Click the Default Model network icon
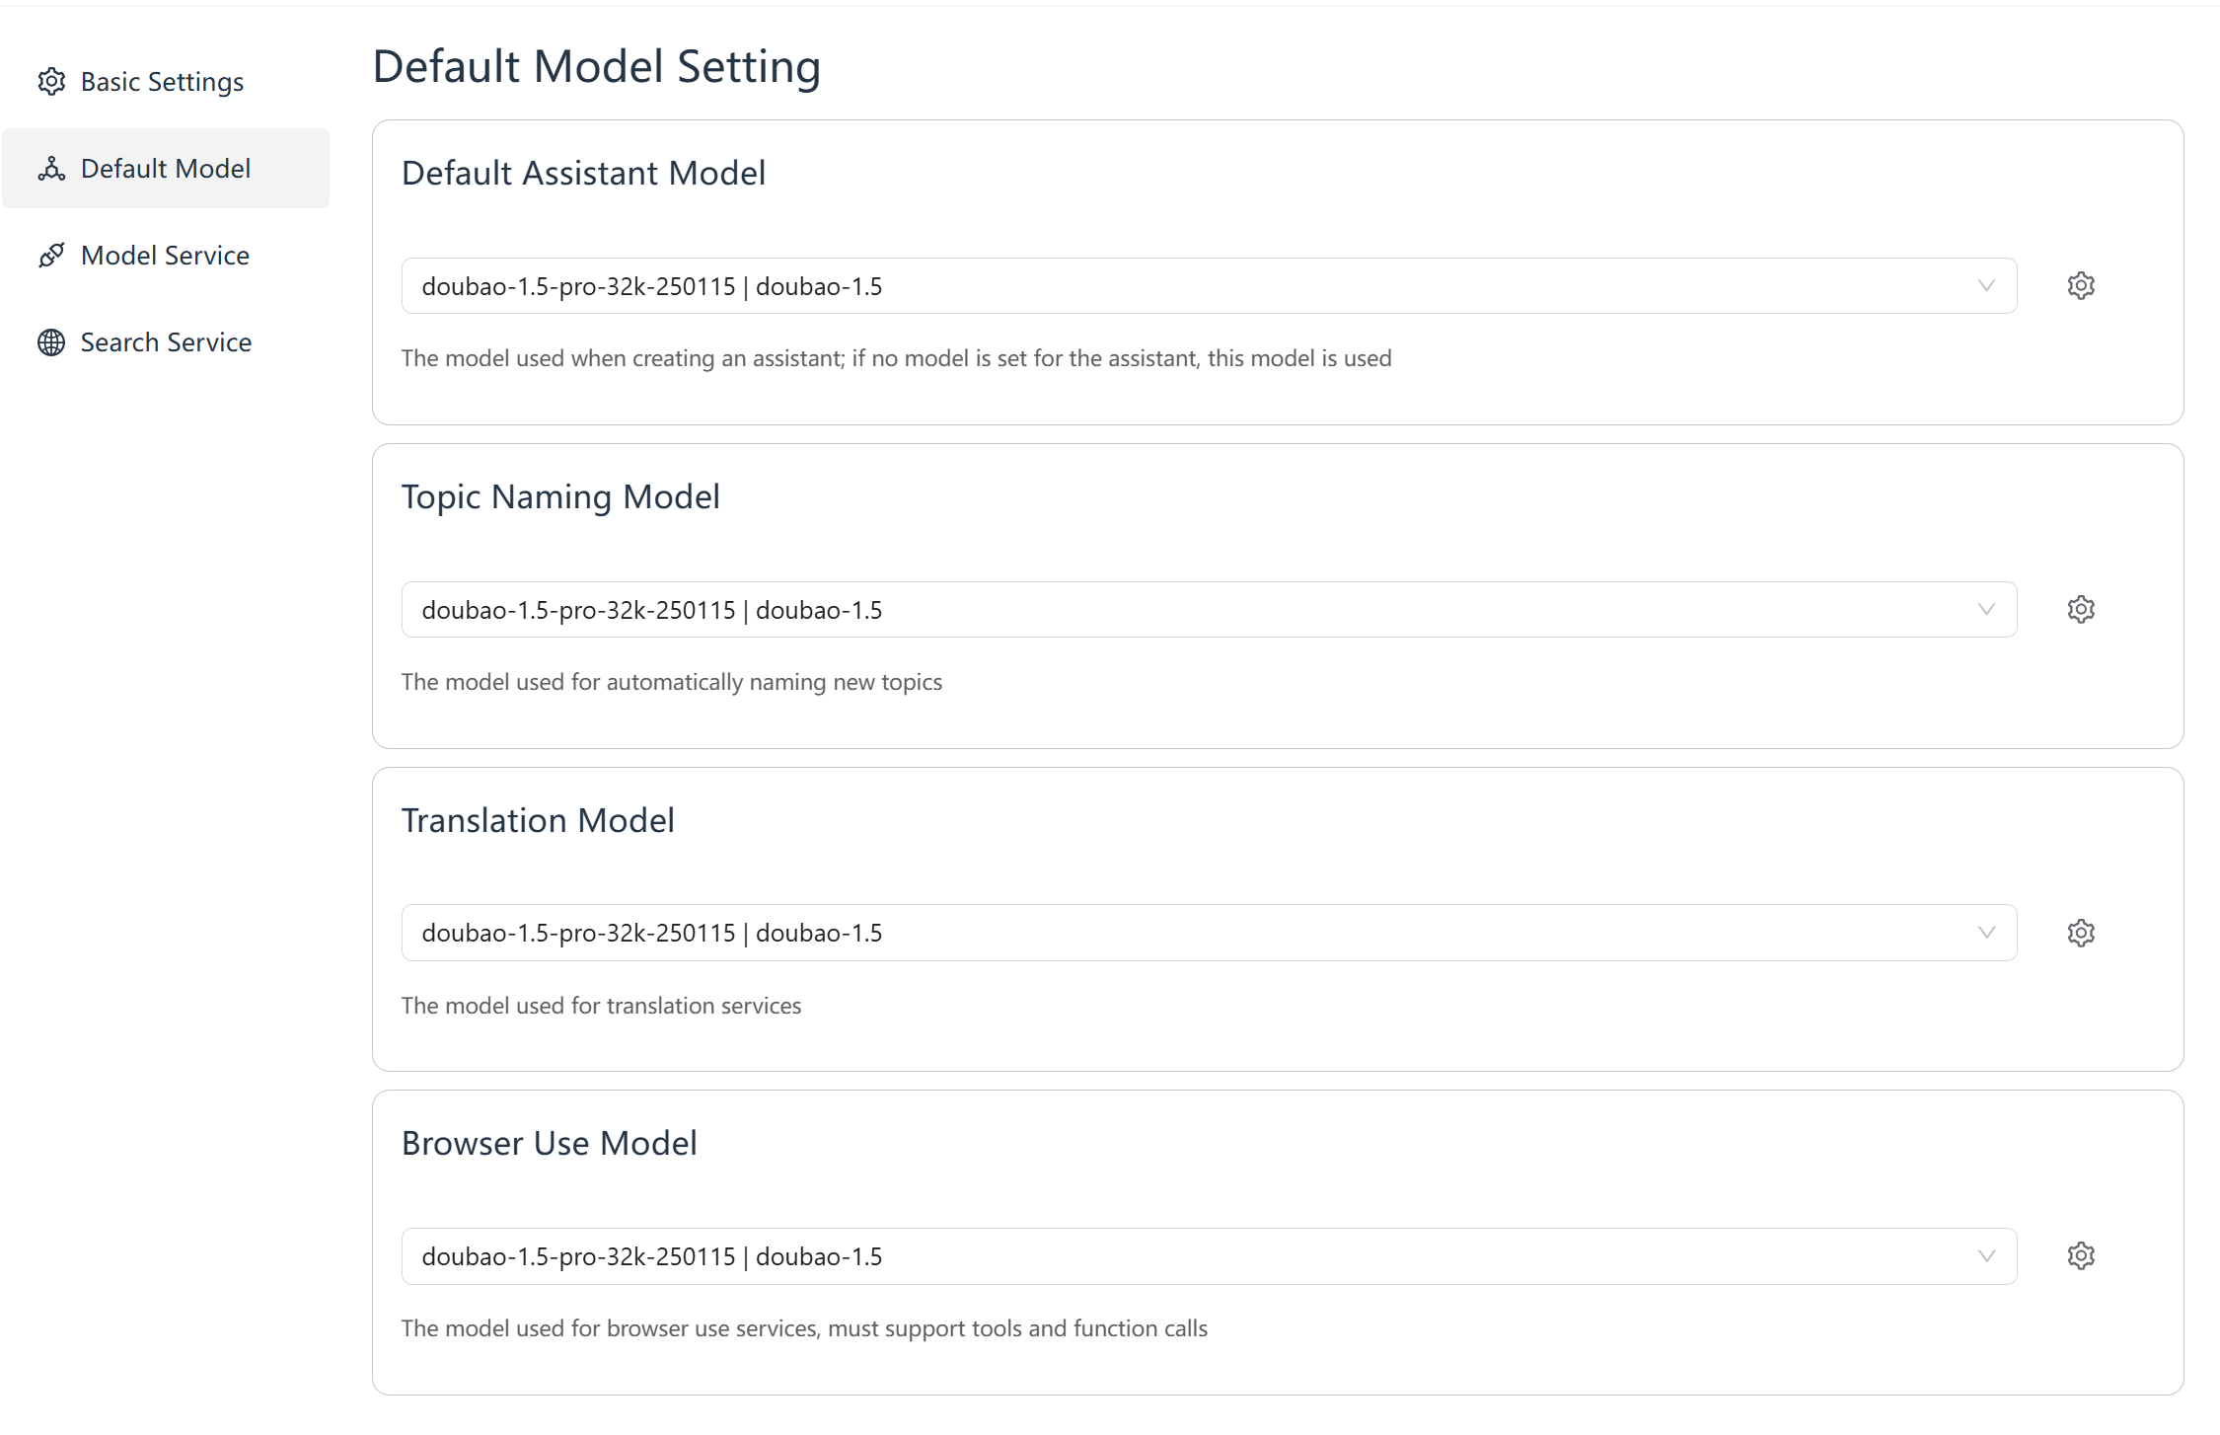 coord(51,169)
